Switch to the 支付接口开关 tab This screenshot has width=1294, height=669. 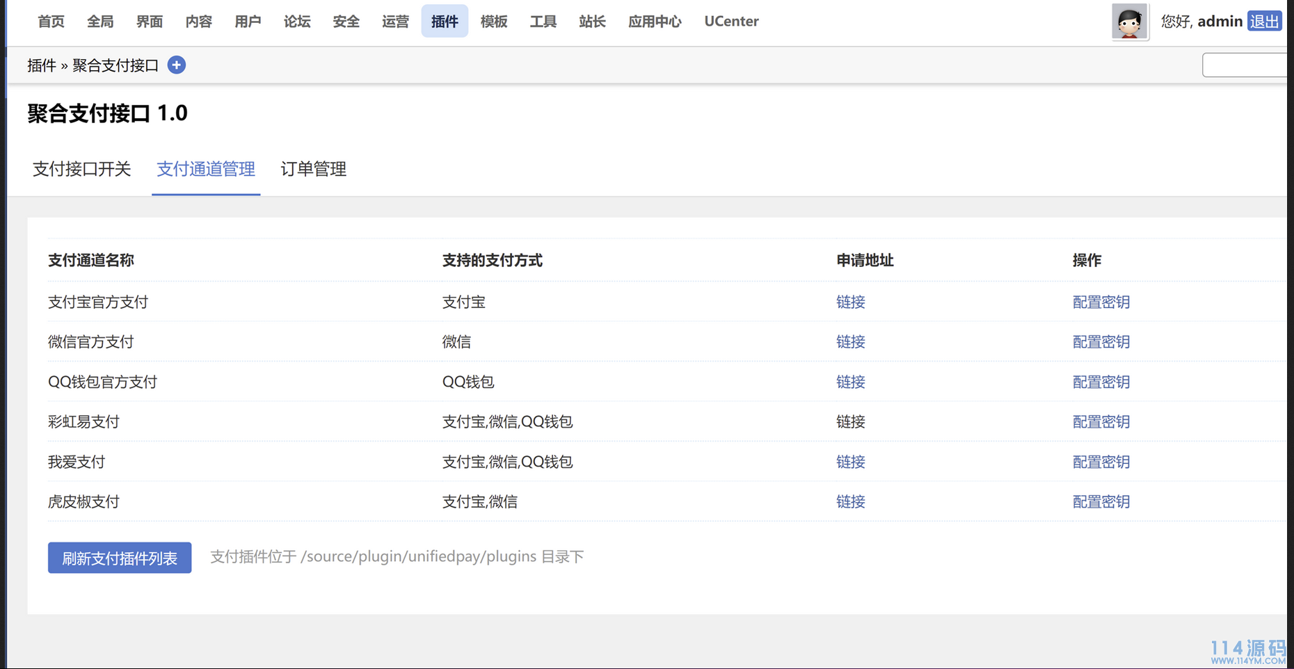pos(82,169)
